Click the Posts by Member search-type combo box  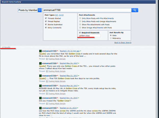click(x=30, y=10)
